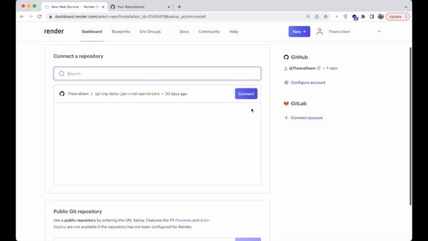428x241 pixels.
Task: Close the New Web Service tab
Action: (103, 7)
